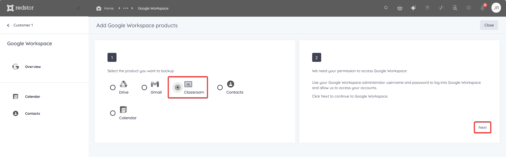
Task: Click the 'Drive' product label
Action: point(124,92)
